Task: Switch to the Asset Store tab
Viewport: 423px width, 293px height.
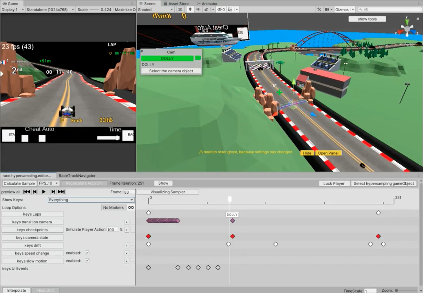Action: (176, 3)
